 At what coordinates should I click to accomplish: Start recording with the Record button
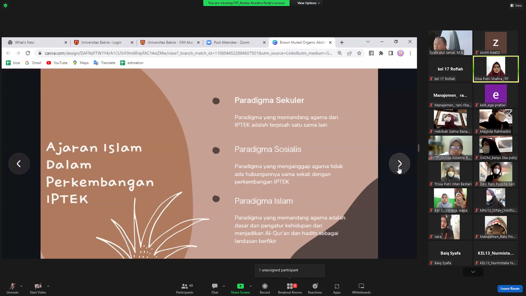point(265,288)
